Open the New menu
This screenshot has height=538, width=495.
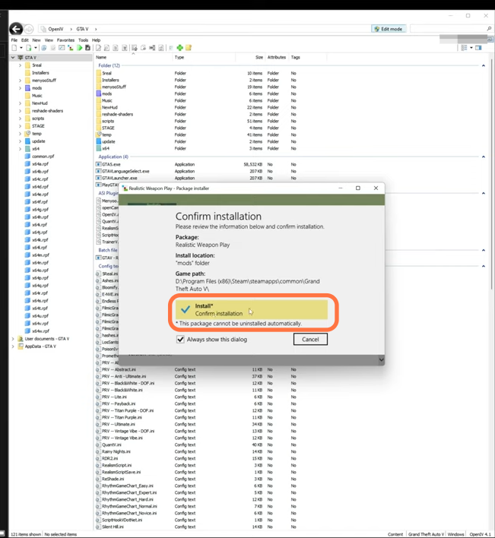pos(36,40)
